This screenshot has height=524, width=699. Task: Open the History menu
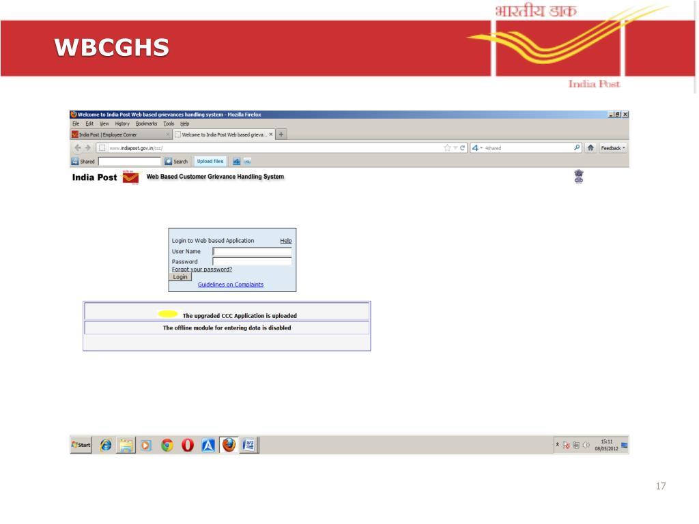point(122,124)
